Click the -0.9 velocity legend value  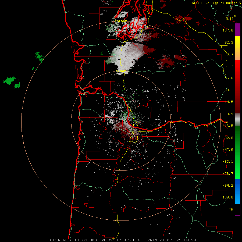[229, 114]
